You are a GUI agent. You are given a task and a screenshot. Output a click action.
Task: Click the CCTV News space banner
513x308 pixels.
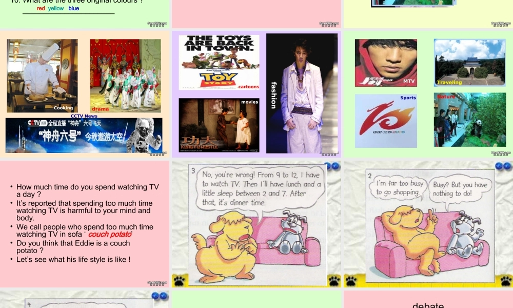(x=84, y=135)
